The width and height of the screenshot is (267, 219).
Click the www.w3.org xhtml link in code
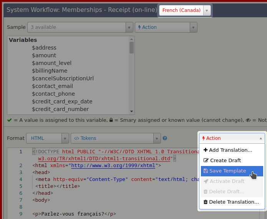(x=113, y=166)
